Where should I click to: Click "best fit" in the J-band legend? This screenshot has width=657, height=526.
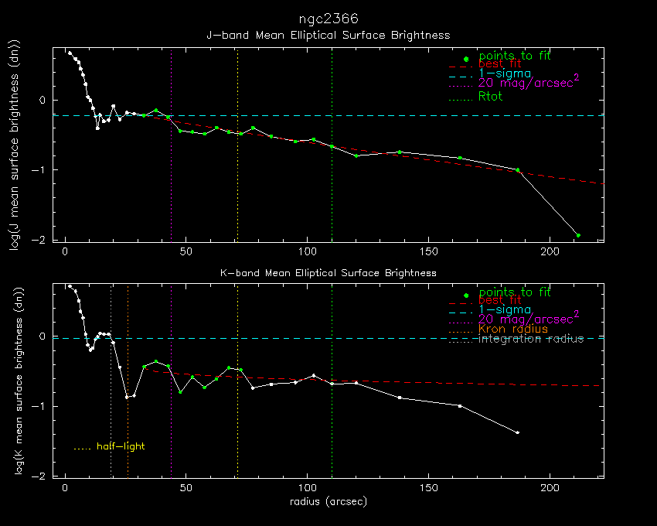pyautogui.click(x=499, y=63)
